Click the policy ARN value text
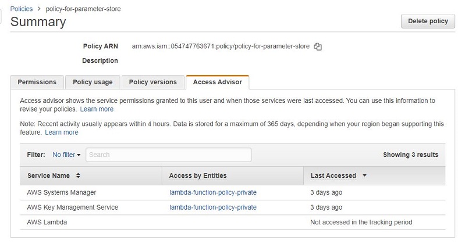The height and width of the screenshot is (244, 458). point(221,46)
